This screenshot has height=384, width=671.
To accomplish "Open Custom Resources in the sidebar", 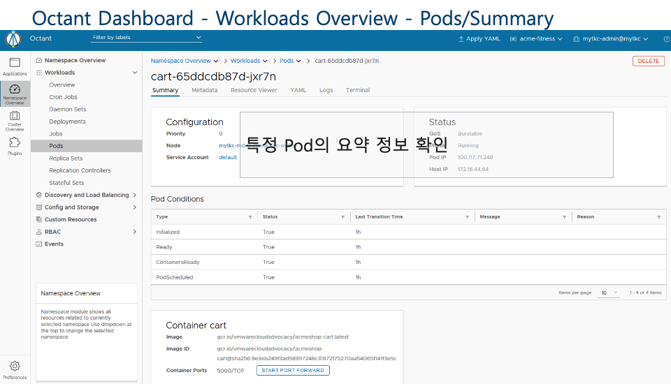I will (x=71, y=219).
